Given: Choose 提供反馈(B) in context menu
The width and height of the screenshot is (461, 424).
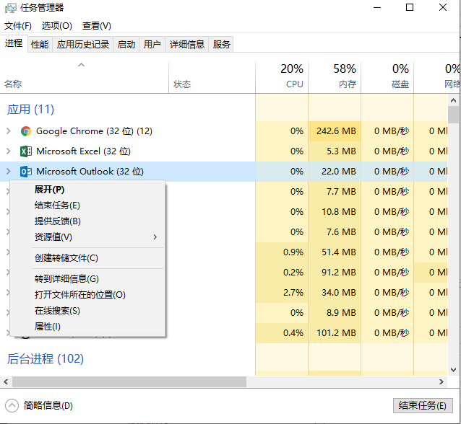Looking at the screenshot, I should tap(87, 221).
